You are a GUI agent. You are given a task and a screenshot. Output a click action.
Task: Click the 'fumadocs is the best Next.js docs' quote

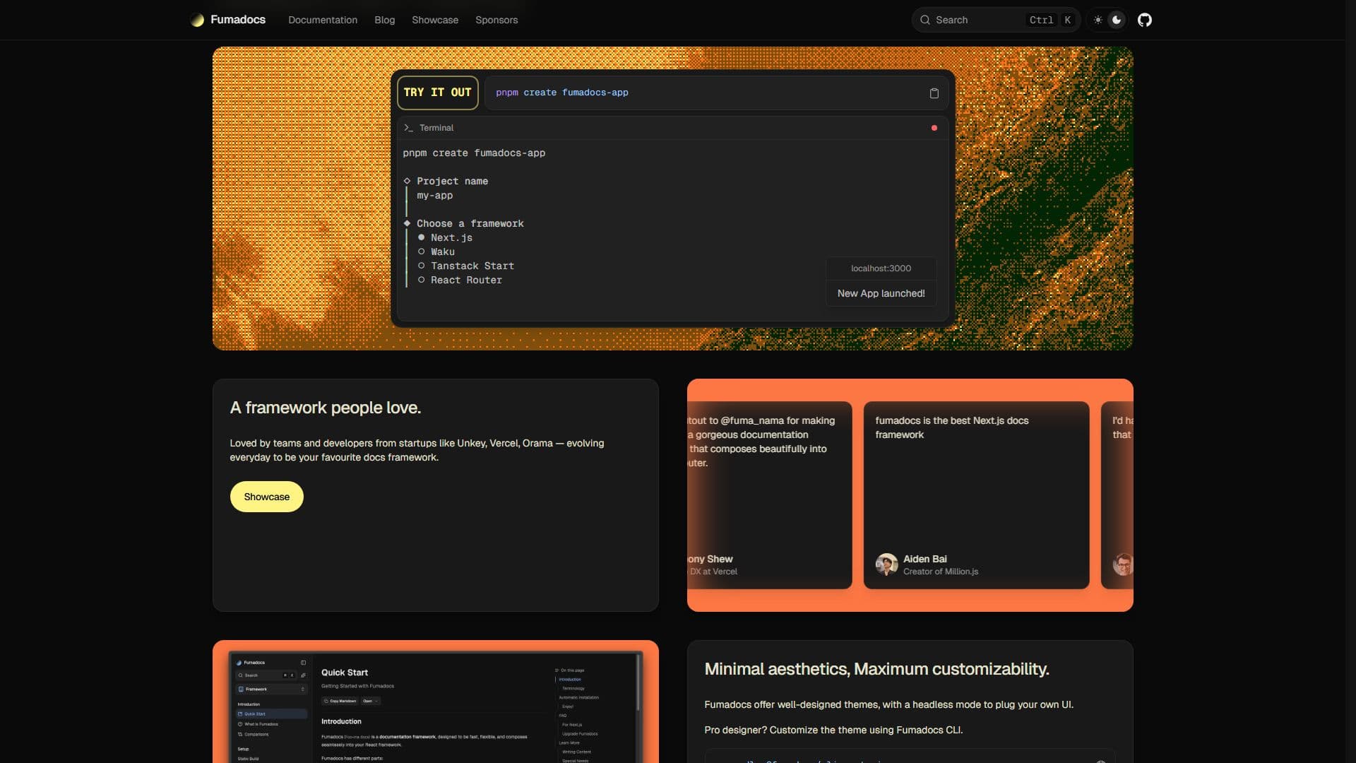pyautogui.click(x=951, y=427)
